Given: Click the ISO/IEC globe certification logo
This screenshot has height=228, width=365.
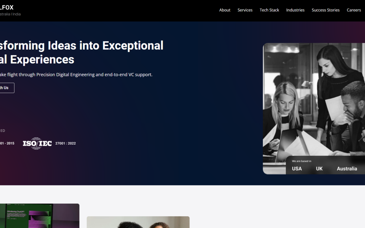Looking at the screenshot, I should [37, 143].
